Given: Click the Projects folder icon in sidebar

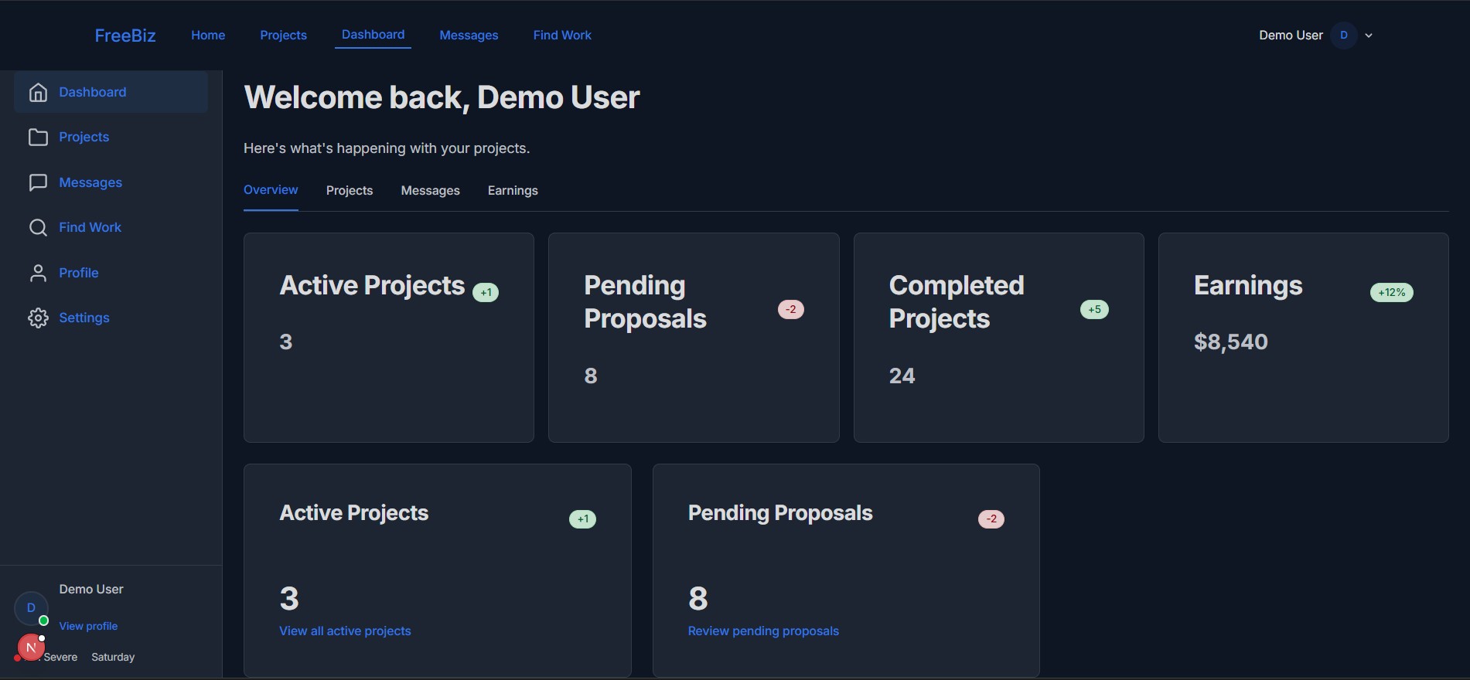Looking at the screenshot, I should pyautogui.click(x=38, y=138).
